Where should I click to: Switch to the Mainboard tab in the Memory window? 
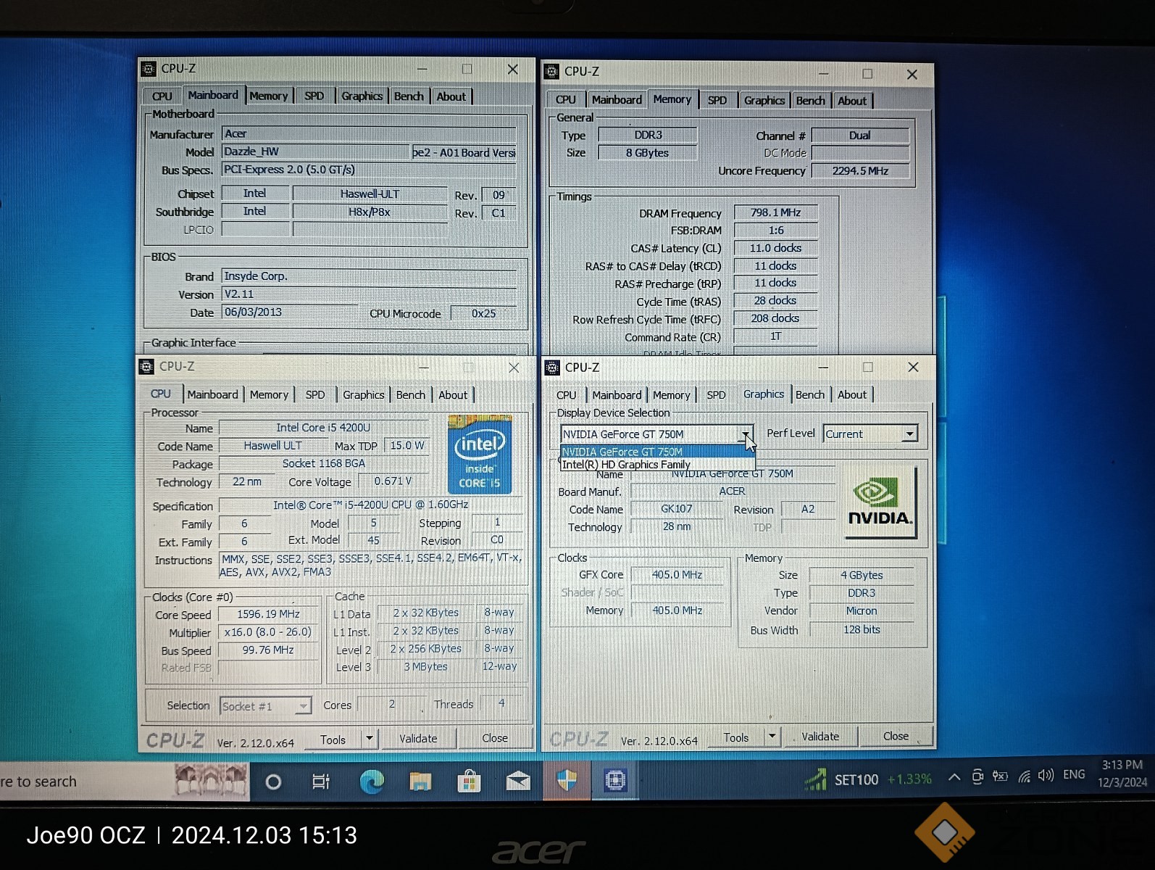617,99
